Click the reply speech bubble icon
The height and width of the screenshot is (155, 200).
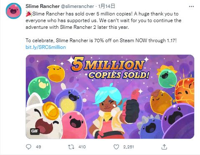point(29,147)
